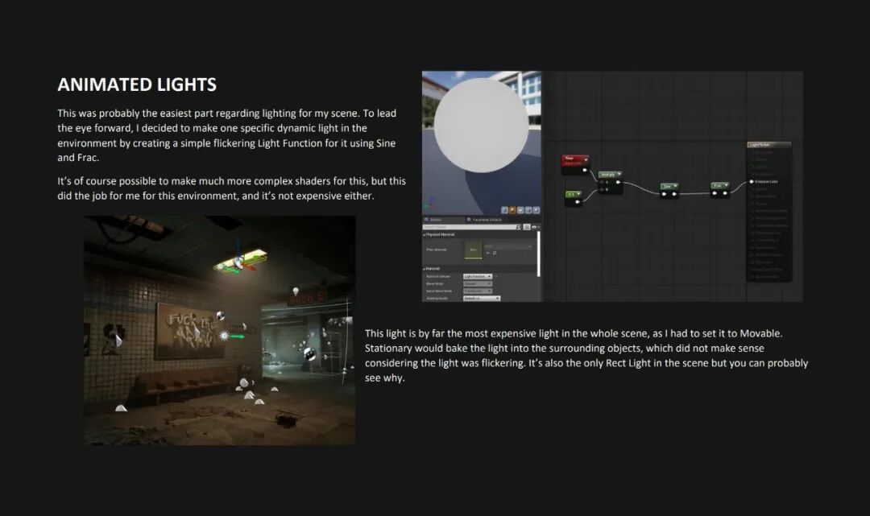Toggle the eye view options icon
Image resolution: width=870 pixels, height=516 pixels.
coord(534,227)
